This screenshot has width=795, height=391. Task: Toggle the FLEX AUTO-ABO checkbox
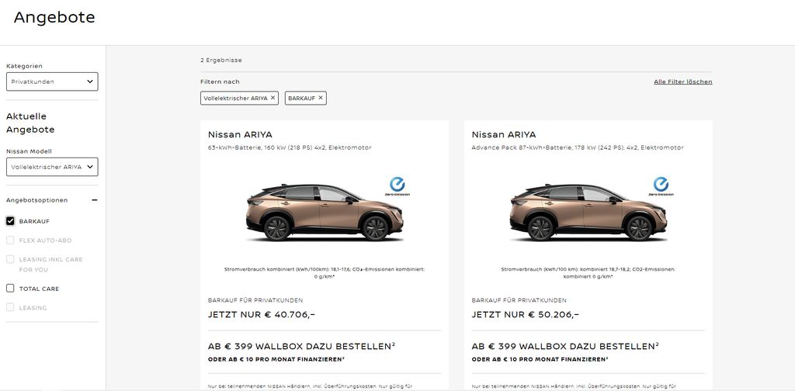(x=10, y=240)
